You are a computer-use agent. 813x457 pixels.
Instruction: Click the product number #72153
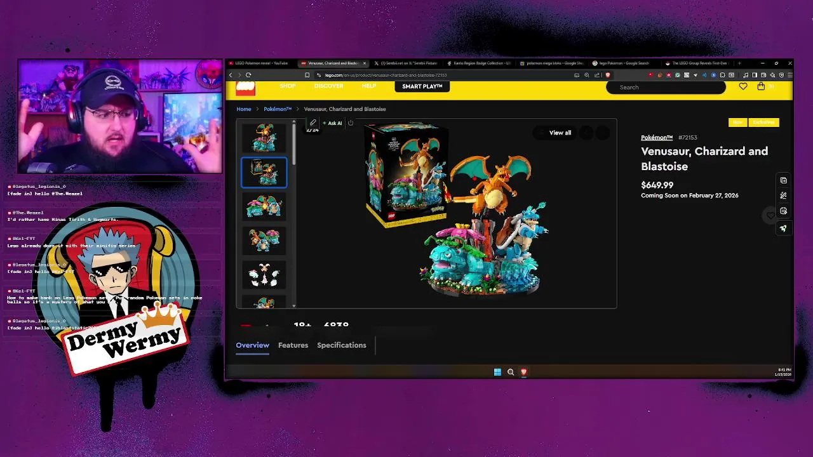click(687, 138)
